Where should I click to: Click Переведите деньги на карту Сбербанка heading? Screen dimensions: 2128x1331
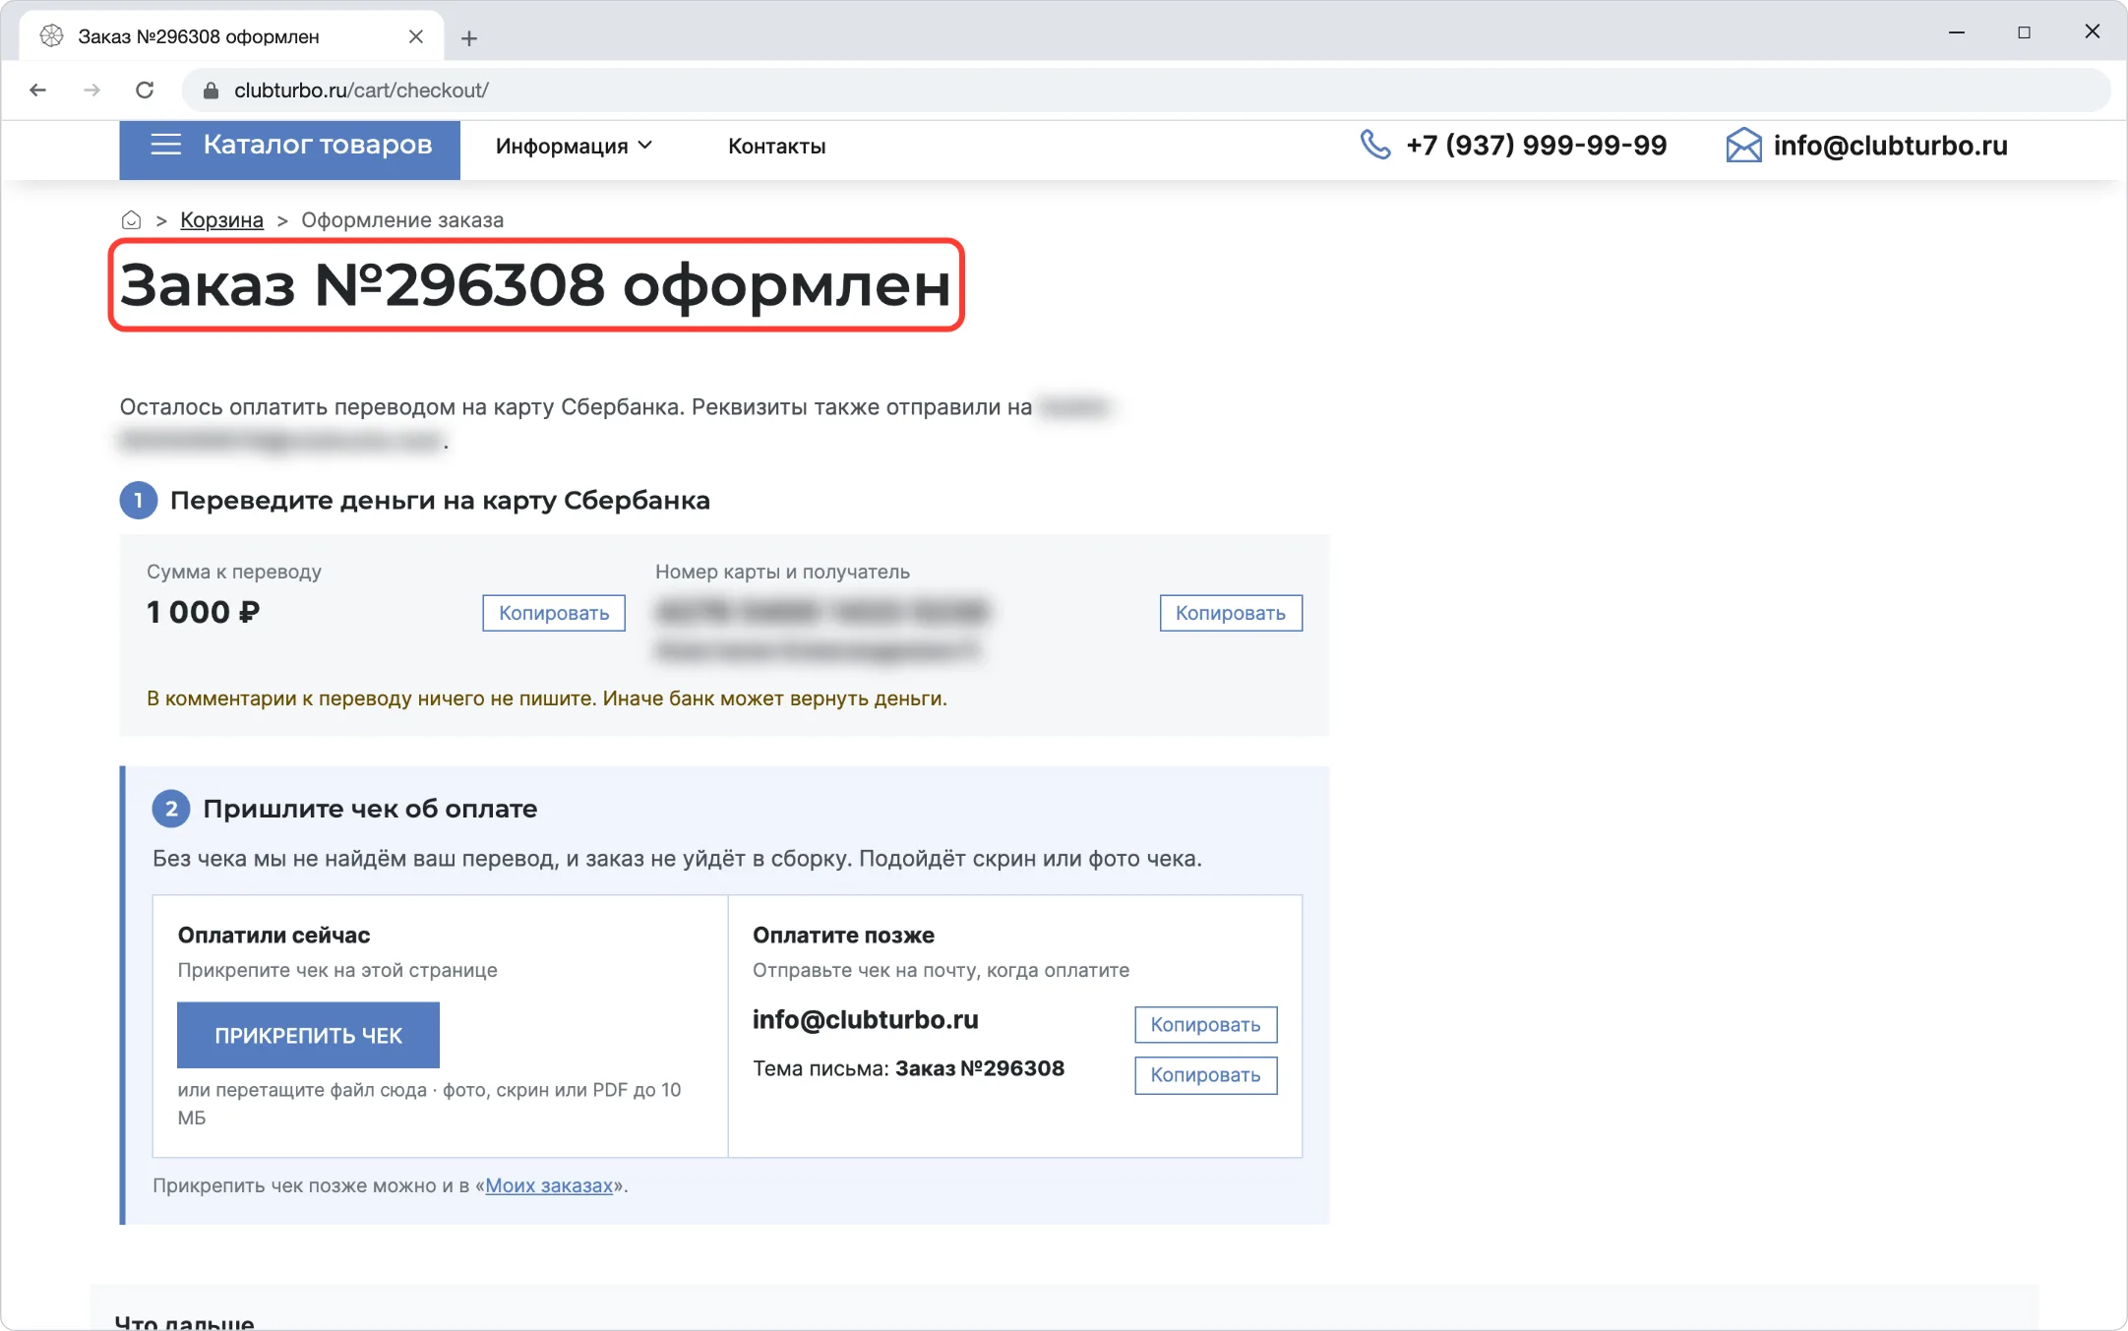pyautogui.click(x=440, y=501)
